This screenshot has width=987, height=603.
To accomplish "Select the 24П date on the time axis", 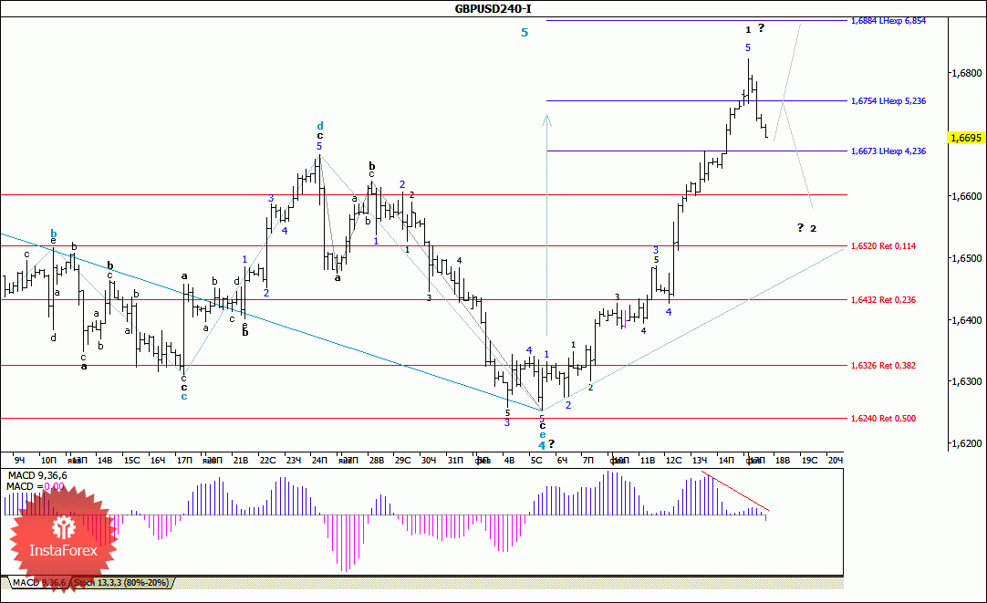I will [319, 461].
